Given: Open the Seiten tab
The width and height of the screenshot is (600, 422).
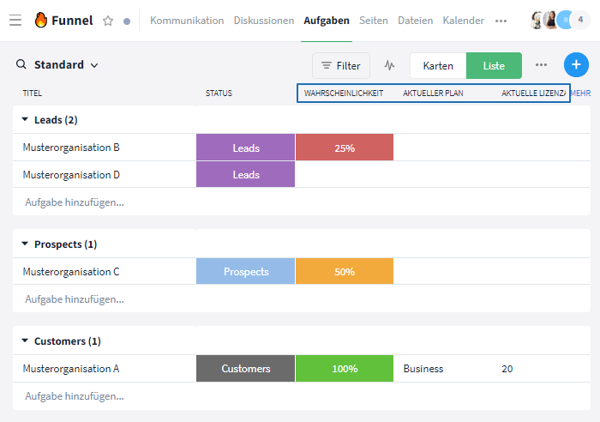Looking at the screenshot, I should point(373,21).
